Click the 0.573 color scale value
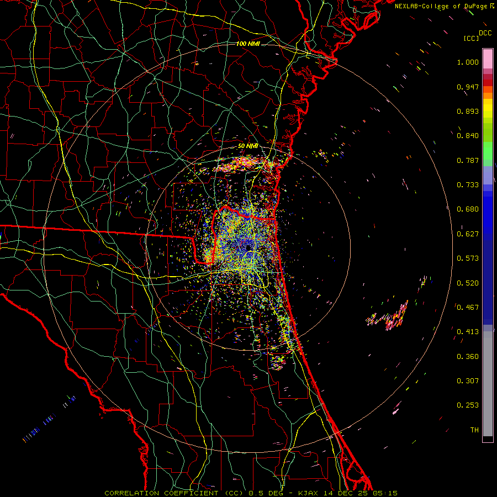The image size is (497, 497). click(x=468, y=258)
